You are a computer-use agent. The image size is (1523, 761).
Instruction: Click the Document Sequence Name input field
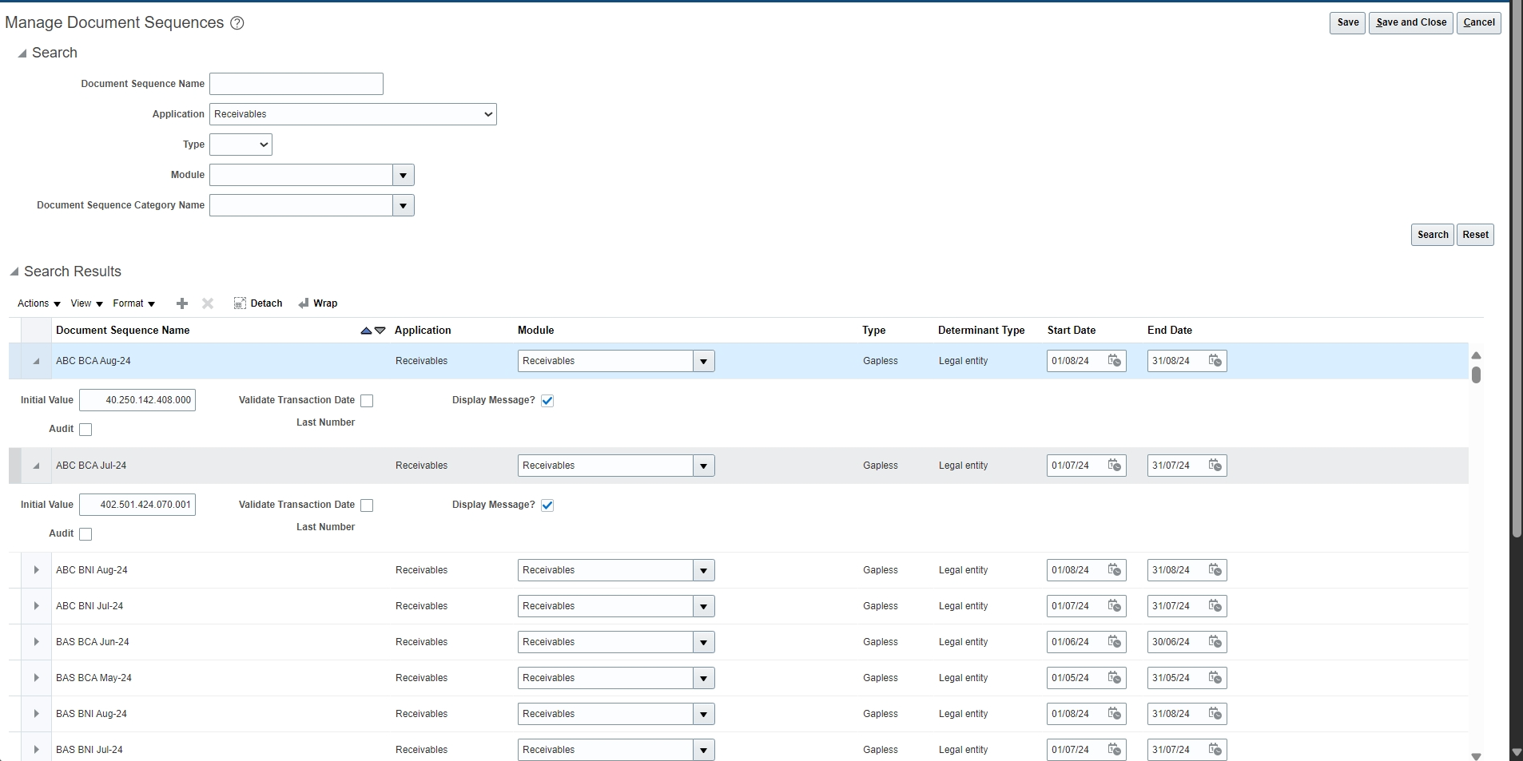[295, 83]
